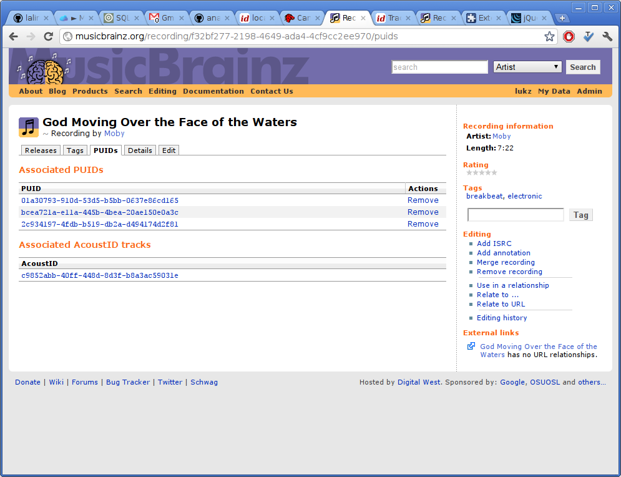The height and width of the screenshot is (477, 621).
Task: Open the Contact Us menu item
Action: (271, 91)
